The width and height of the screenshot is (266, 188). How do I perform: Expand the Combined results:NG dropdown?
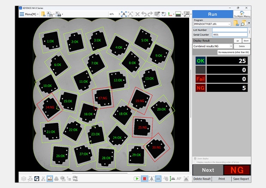point(231,46)
